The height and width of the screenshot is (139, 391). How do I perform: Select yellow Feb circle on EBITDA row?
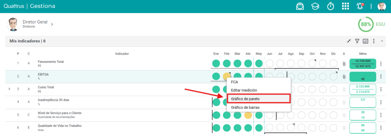point(227,76)
